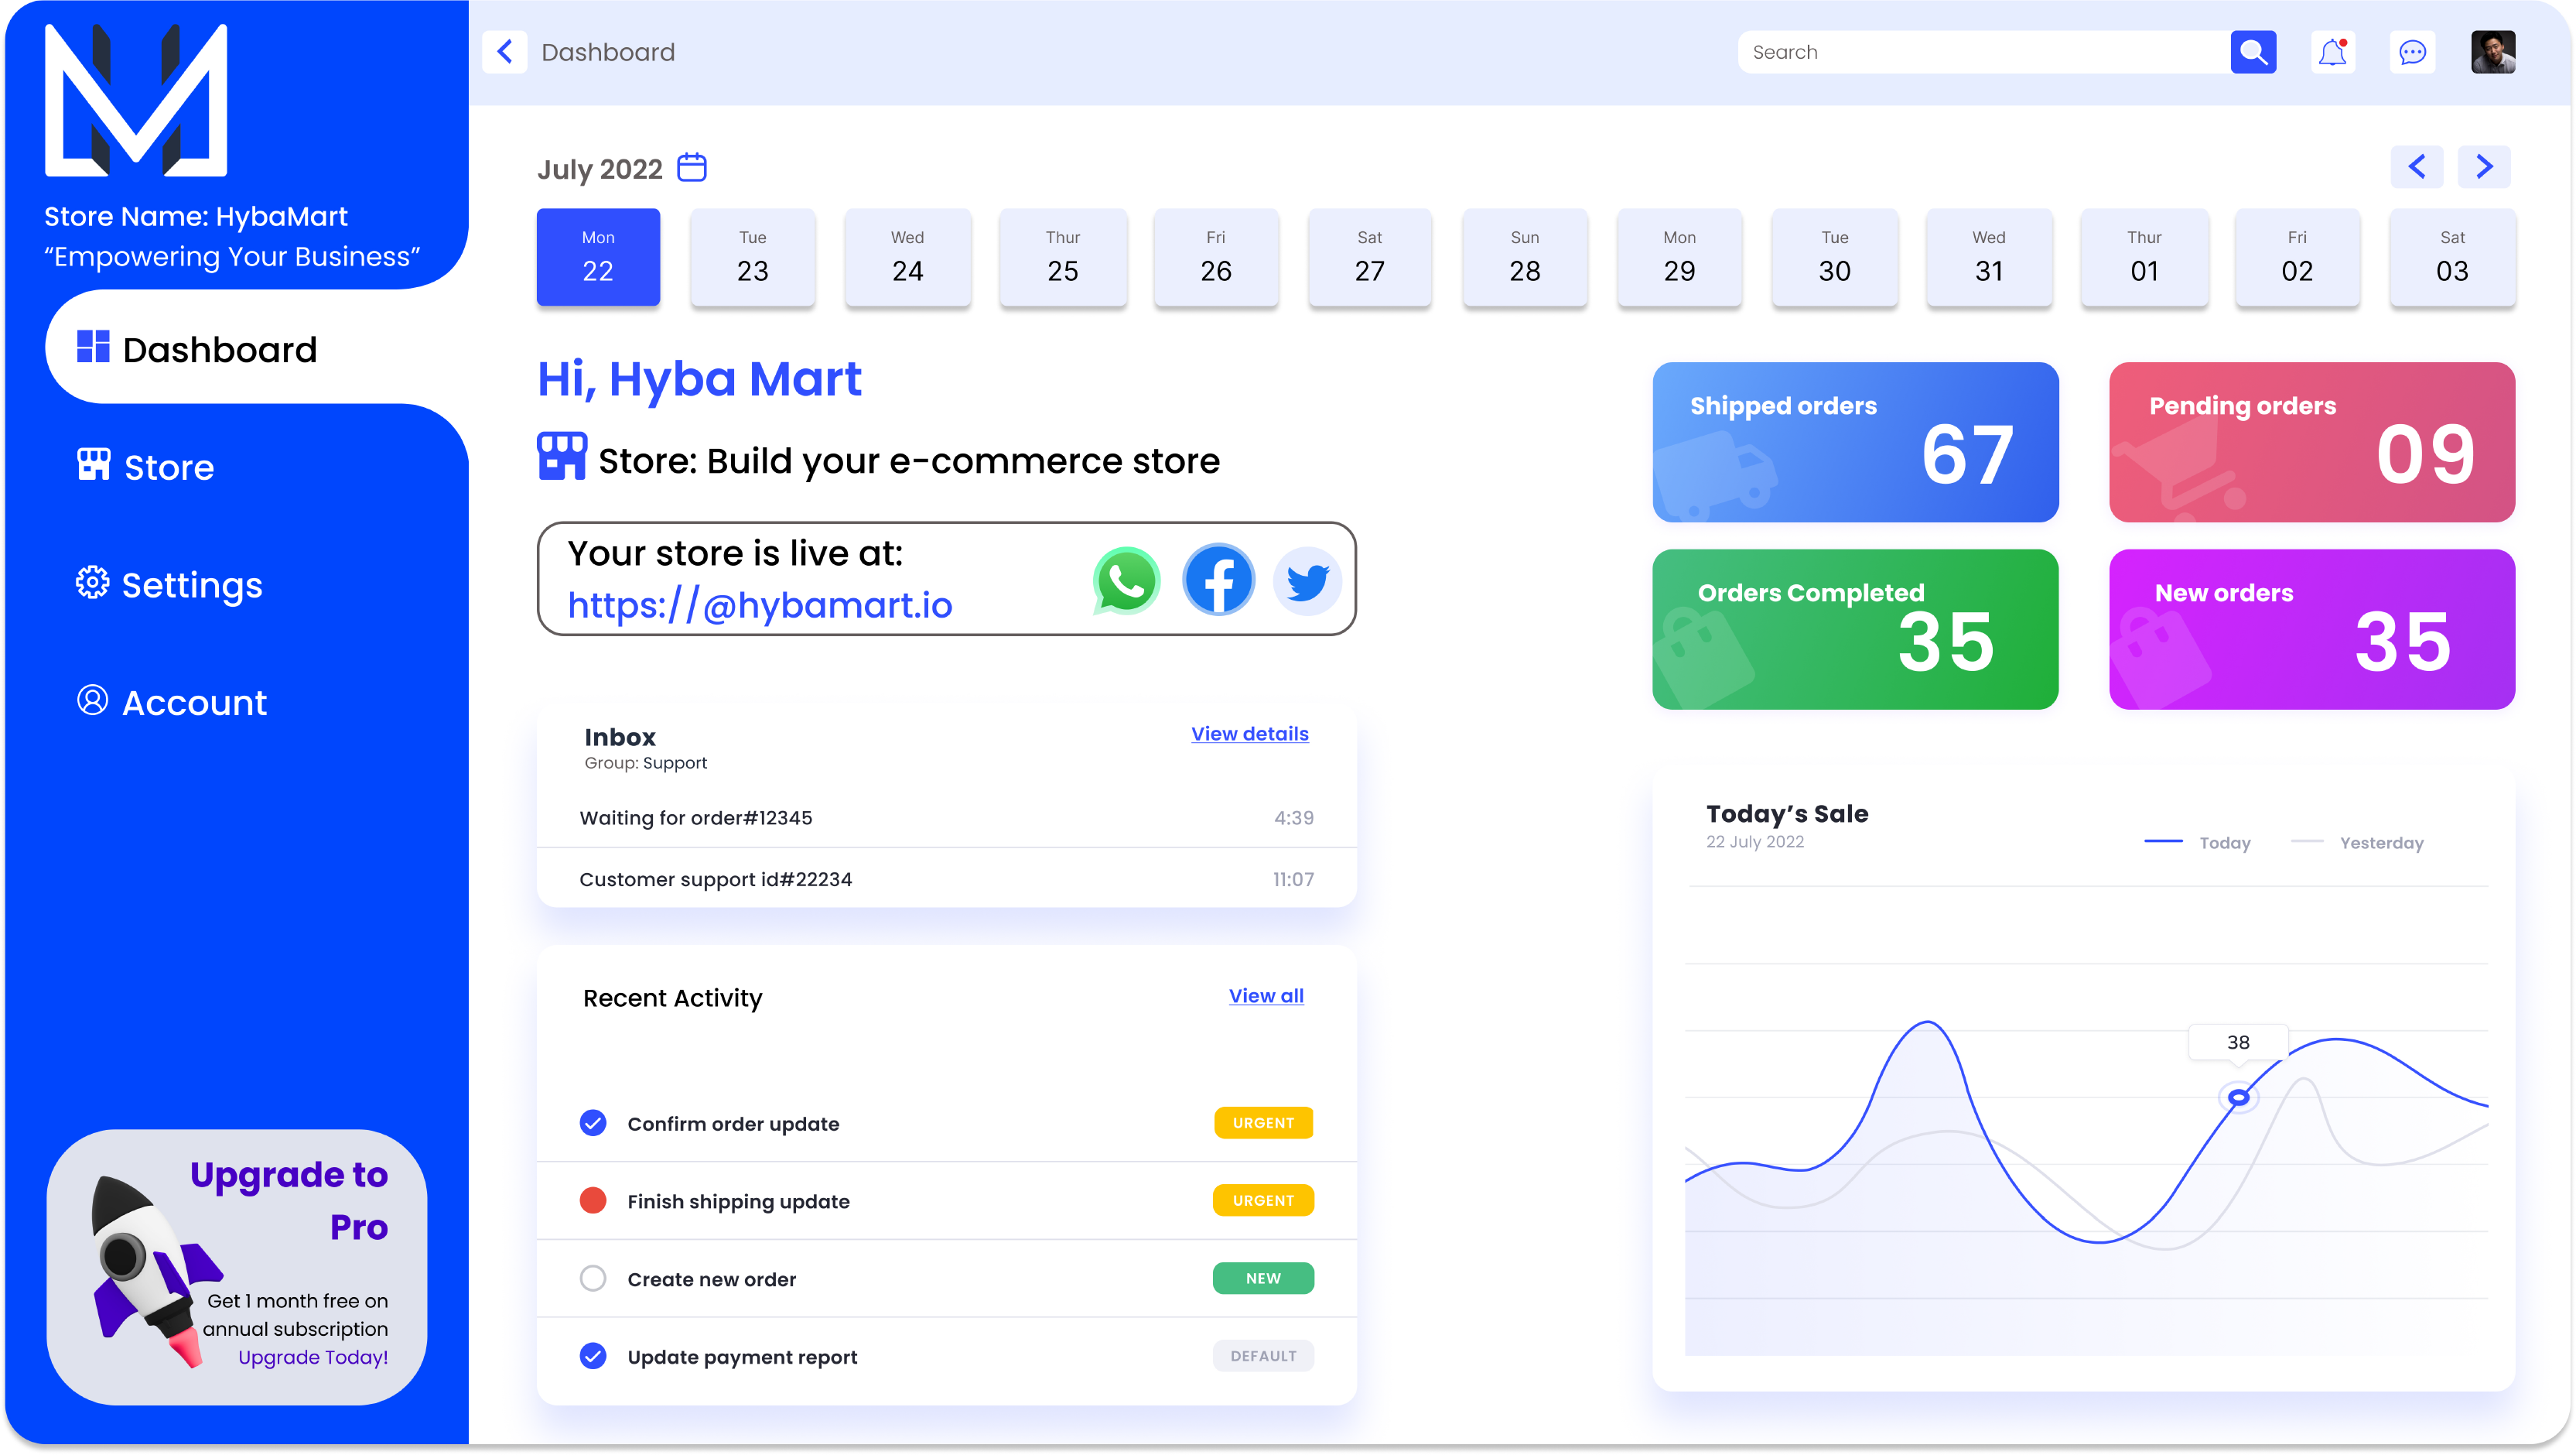Click the calendar icon next to July 2022
The width and height of the screenshot is (2576, 1455).
[x=692, y=167]
